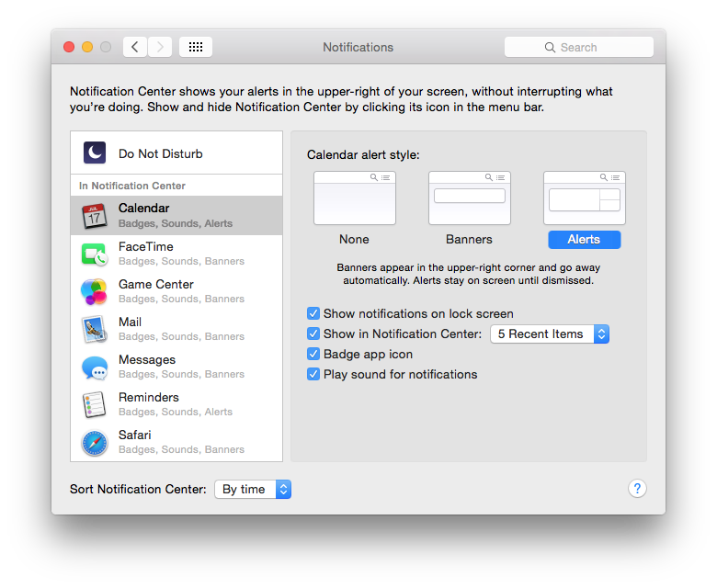Click the FaceTime app icon
717x588 pixels.
pyautogui.click(x=95, y=254)
